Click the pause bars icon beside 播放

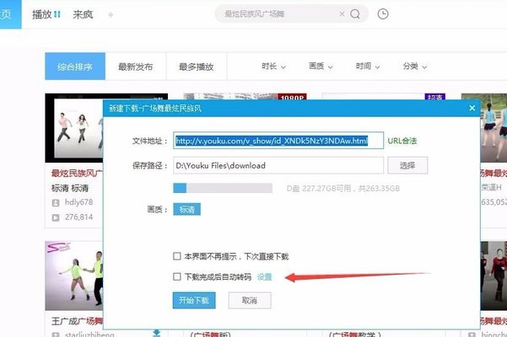click(57, 14)
